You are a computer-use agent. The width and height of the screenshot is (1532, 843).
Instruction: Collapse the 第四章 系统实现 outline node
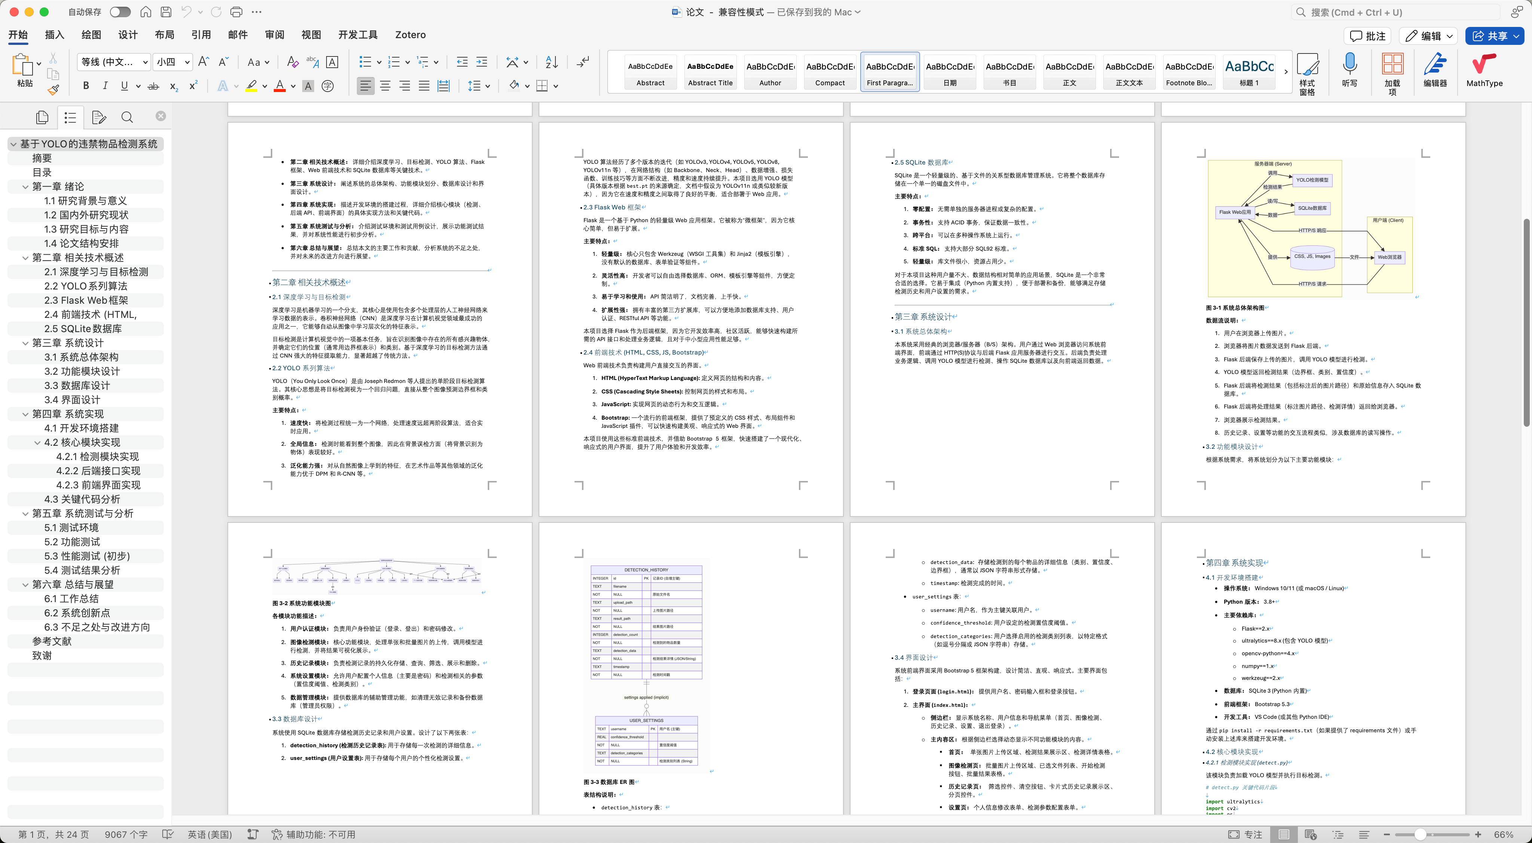25,414
